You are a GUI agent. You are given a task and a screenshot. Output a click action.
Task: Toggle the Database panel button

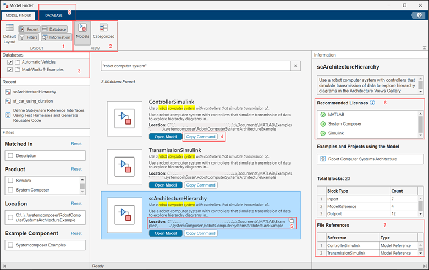click(54, 29)
